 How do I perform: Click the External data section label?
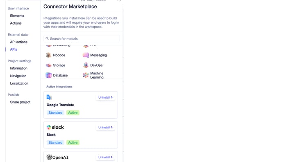[x=18, y=35]
